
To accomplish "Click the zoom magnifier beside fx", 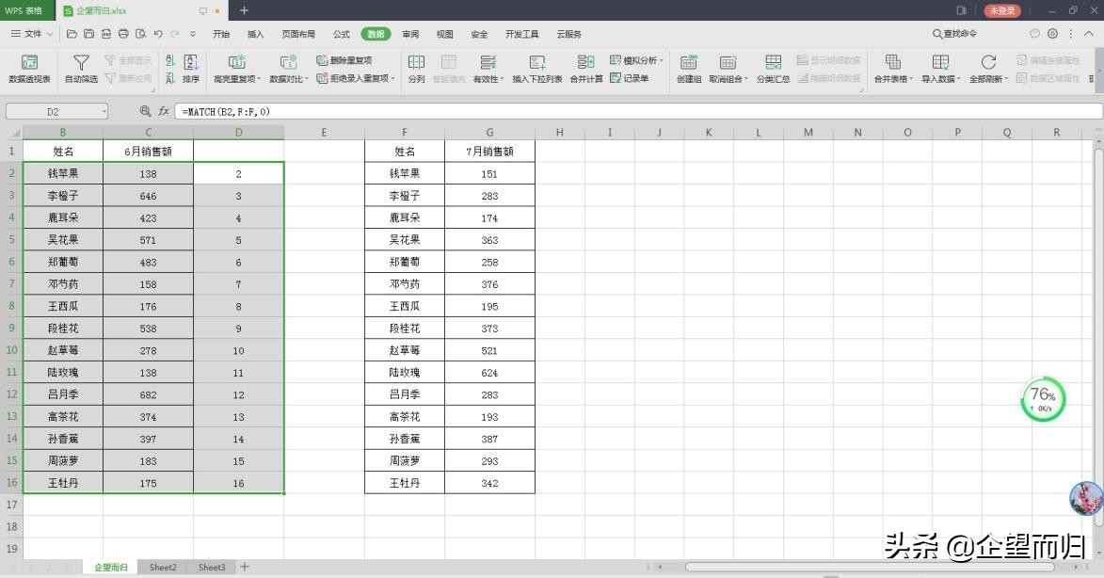I will coord(145,111).
